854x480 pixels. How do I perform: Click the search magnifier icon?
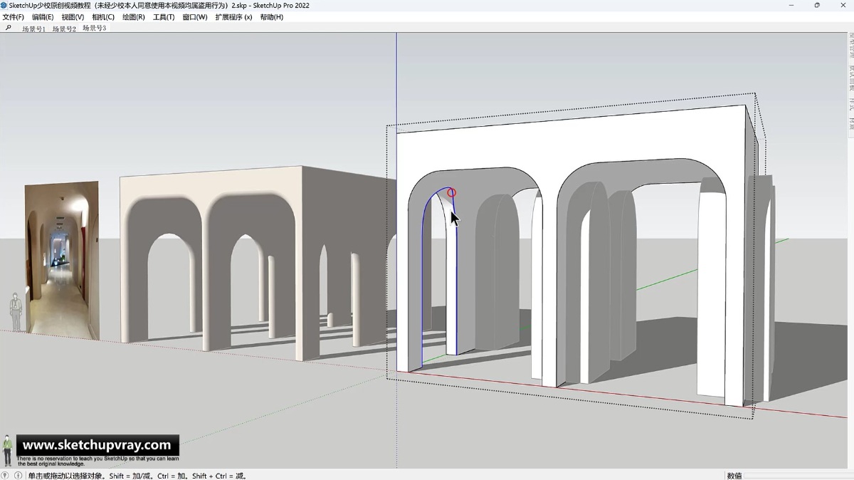(9, 28)
